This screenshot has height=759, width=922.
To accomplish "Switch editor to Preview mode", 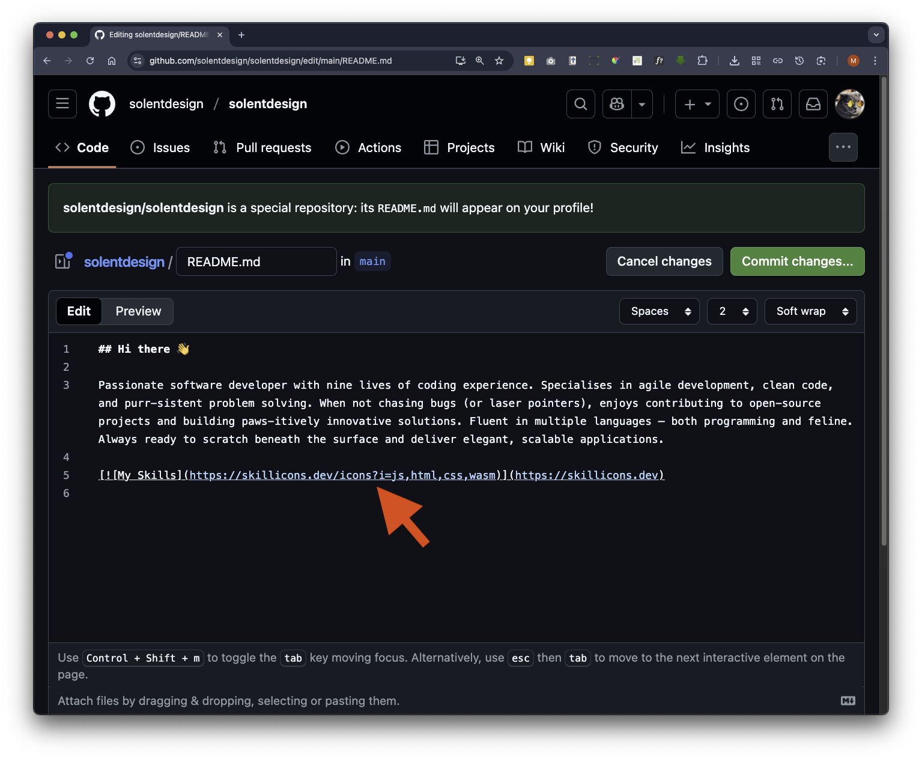I will tap(138, 311).
